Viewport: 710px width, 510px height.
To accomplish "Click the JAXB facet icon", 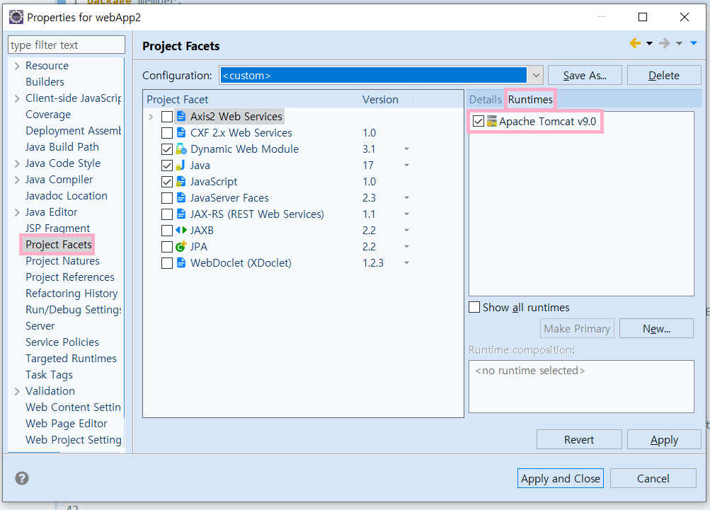I will (x=181, y=231).
